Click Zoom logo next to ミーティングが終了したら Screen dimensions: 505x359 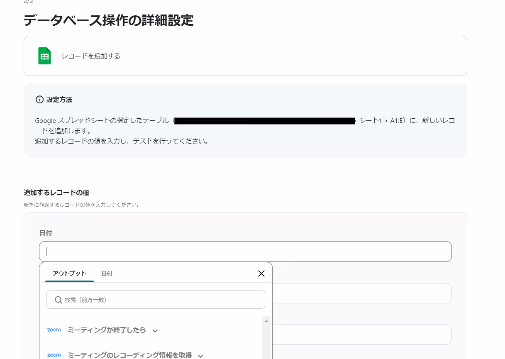point(54,330)
